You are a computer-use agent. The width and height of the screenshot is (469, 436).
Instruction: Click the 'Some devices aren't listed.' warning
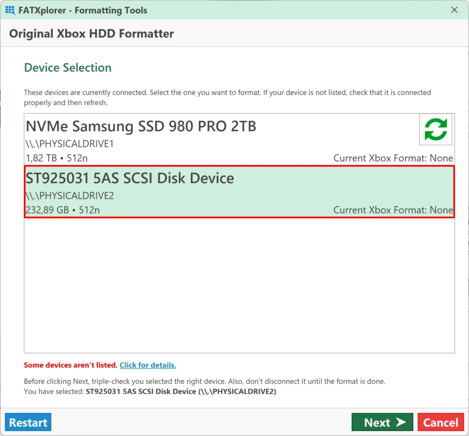pyautogui.click(x=71, y=365)
